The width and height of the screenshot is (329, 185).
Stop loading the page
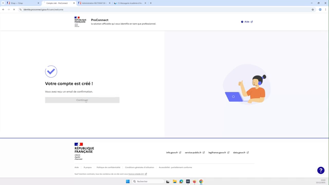click(14, 9)
